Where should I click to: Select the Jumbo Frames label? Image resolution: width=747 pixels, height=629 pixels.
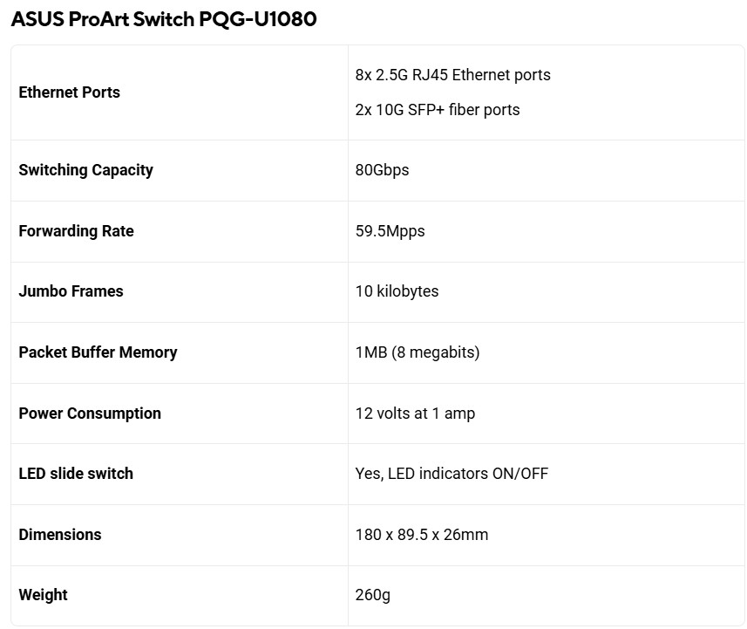[x=71, y=291]
